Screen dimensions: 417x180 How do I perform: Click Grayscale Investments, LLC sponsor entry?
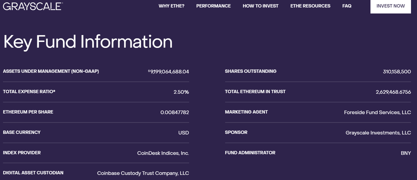(x=379, y=132)
